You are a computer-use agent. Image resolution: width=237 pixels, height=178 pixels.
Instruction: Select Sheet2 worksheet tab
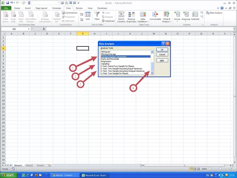tap(29, 165)
